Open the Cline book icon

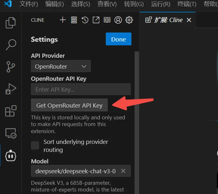107,20
